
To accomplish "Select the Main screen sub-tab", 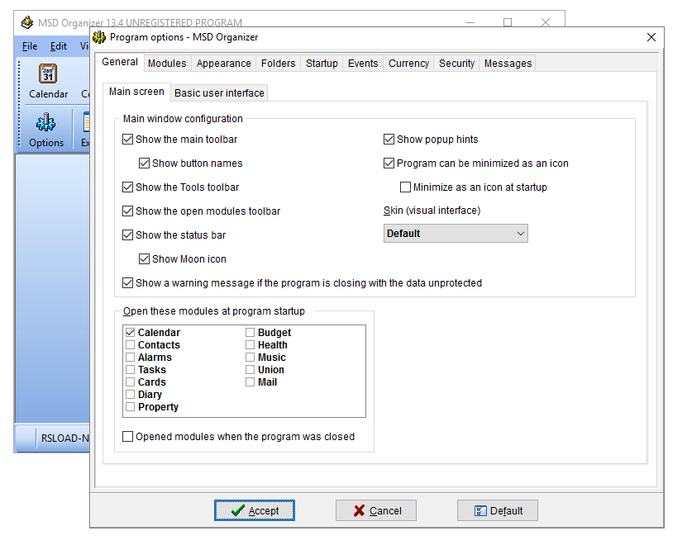I will point(136,92).
